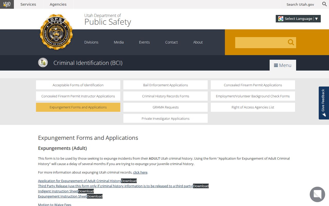Open the Expungement Instruction Sheet link
Viewport: 329px width, 206px height.
[62, 196]
